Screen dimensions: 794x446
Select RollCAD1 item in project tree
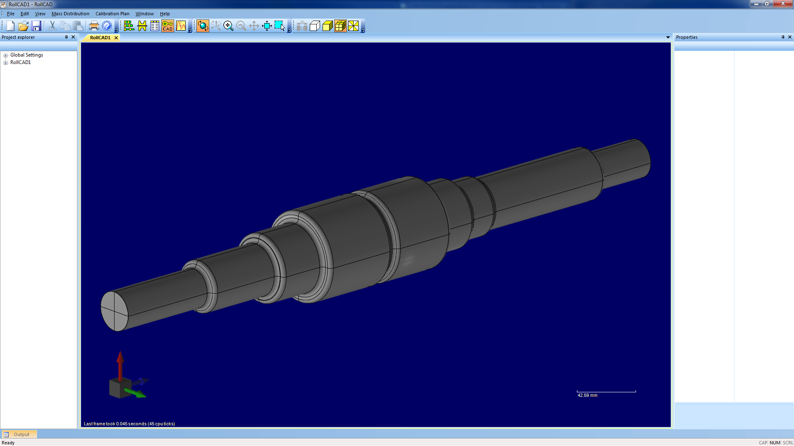tap(20, 62)
